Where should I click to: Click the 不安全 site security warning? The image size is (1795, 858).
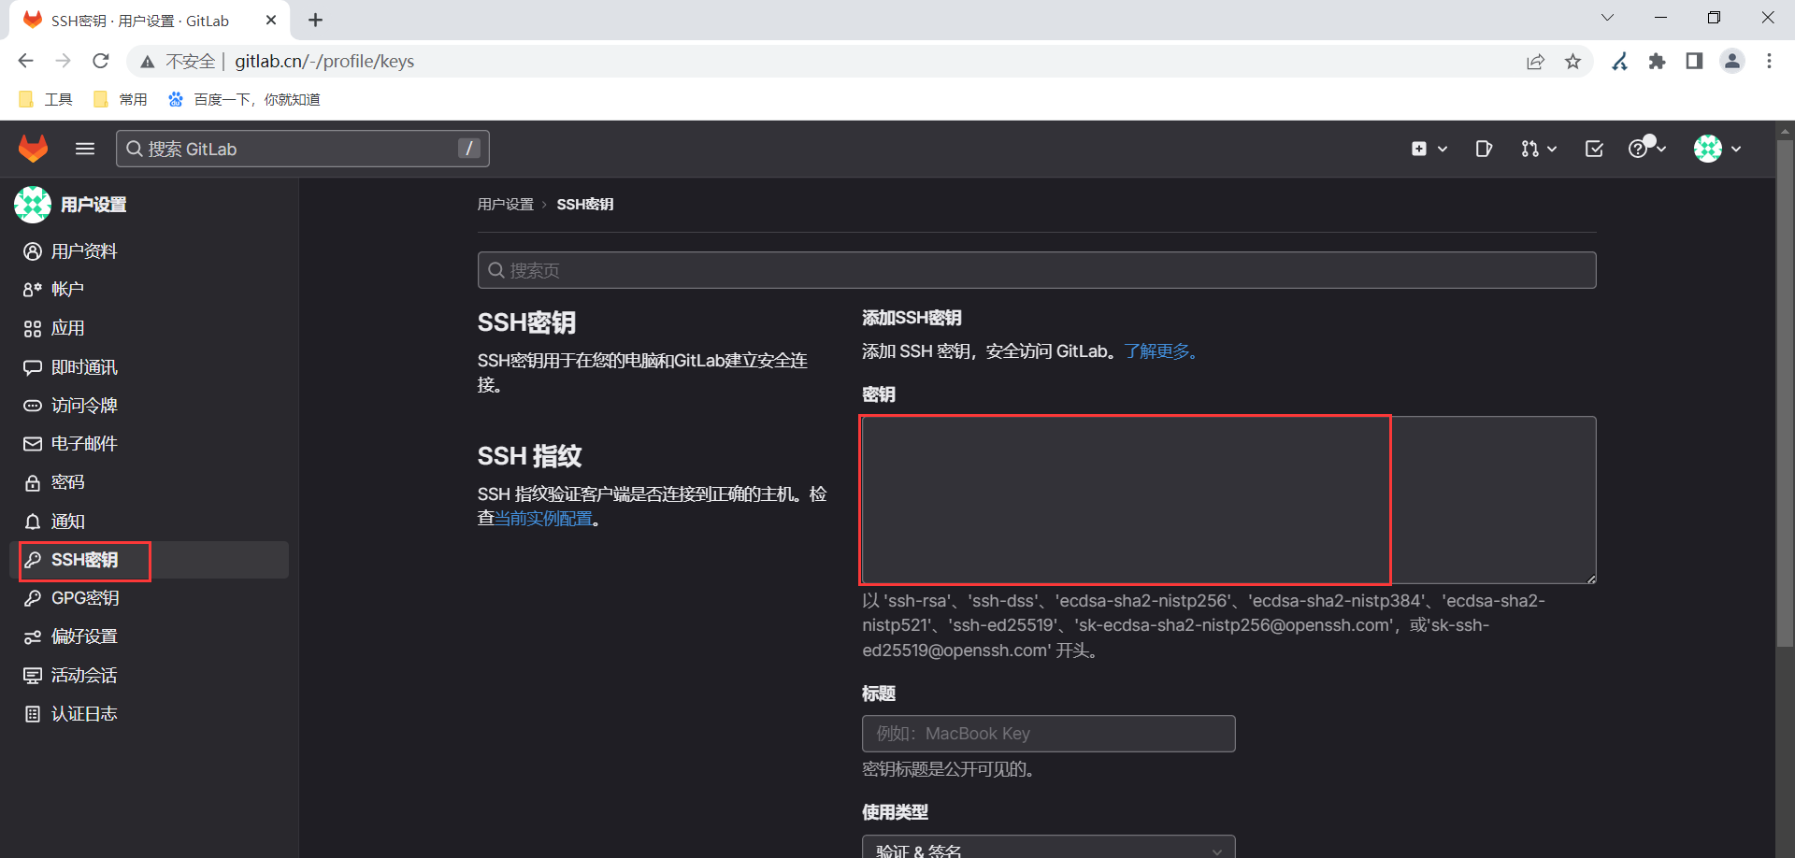click(x=178, y=61)
